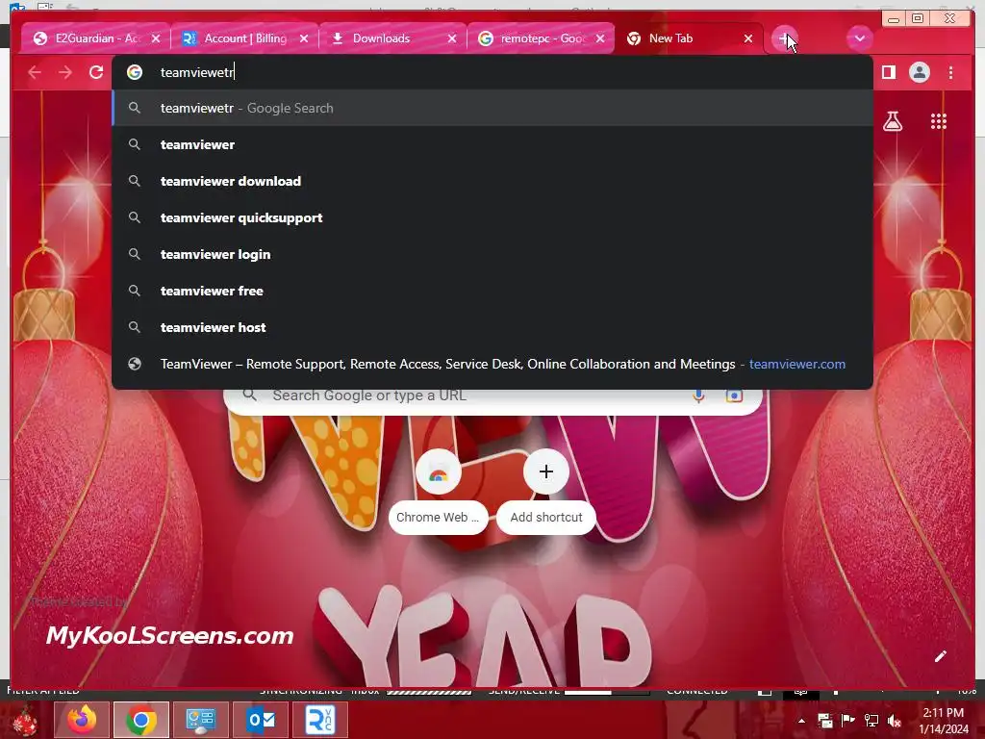Click the Chrome taskbar icon
The width and height of the screenshot is (985, 739).
(x=141, y=720)
